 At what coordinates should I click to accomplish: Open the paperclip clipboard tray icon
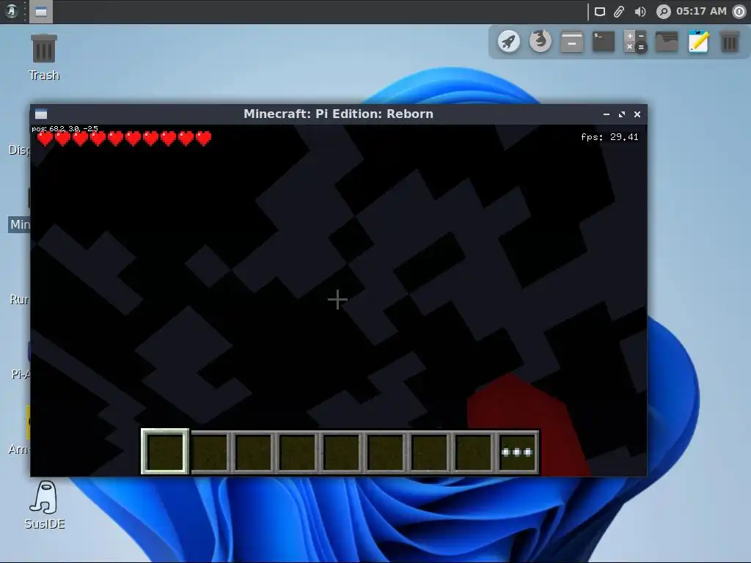[x=619, y=12]
